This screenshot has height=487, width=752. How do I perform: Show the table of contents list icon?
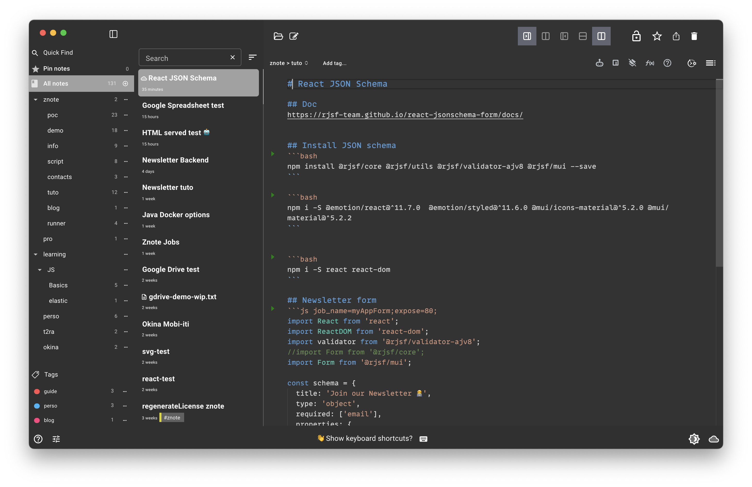710,63
